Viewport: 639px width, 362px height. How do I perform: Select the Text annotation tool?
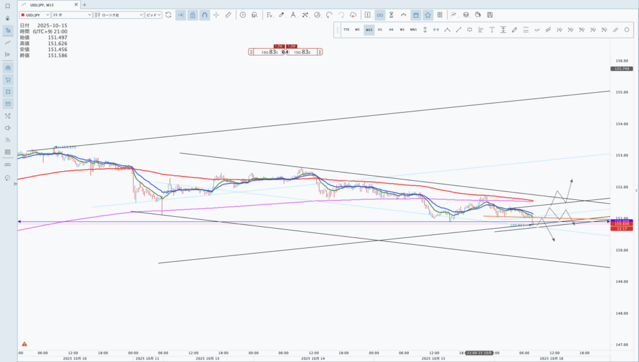tap(492, 29)
